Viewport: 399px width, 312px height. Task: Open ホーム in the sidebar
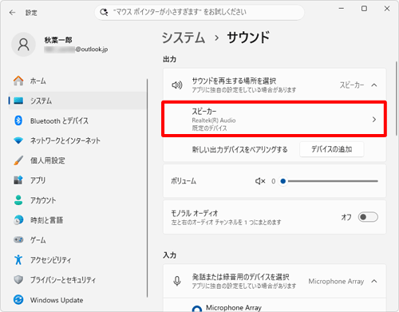[77, 81]
